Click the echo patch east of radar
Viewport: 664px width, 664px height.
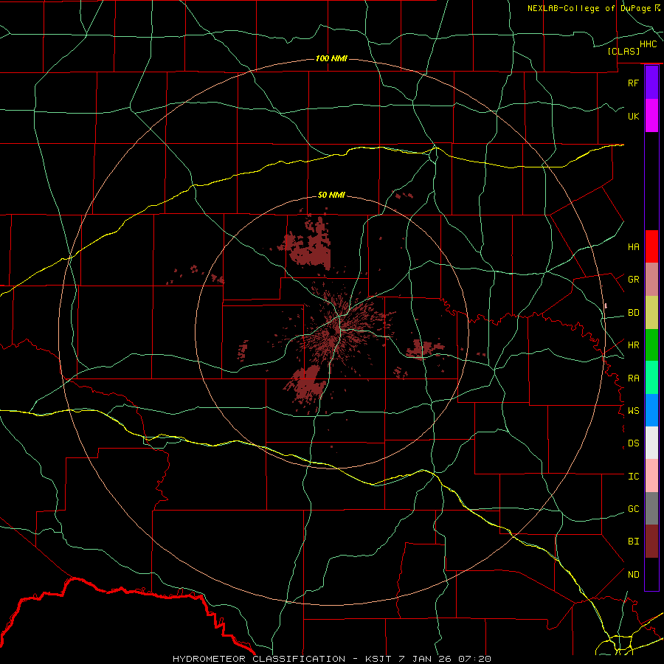(423, 348)
